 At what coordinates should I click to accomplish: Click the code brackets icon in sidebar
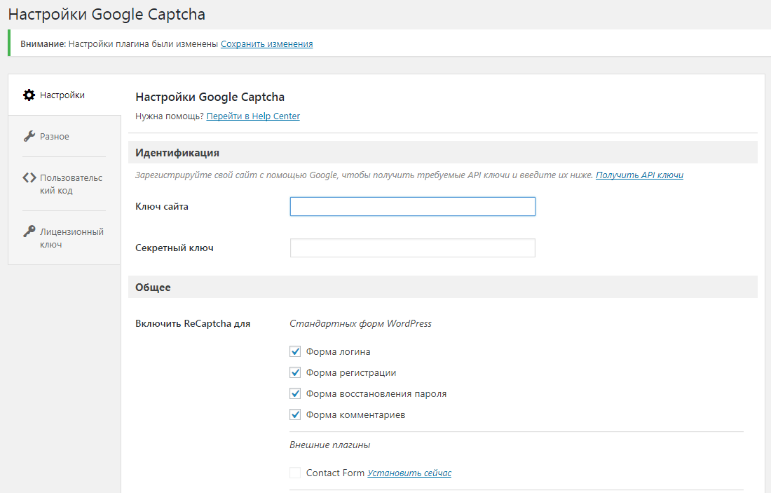tap(29, 178)
